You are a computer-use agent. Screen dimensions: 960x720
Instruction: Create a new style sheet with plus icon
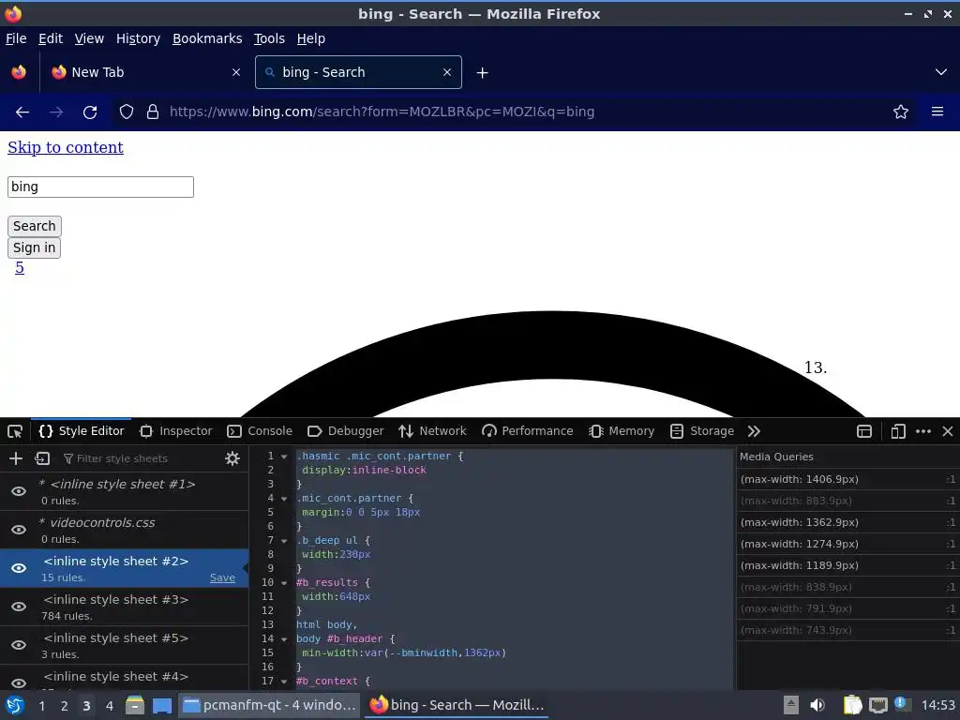tap(16, 458)
